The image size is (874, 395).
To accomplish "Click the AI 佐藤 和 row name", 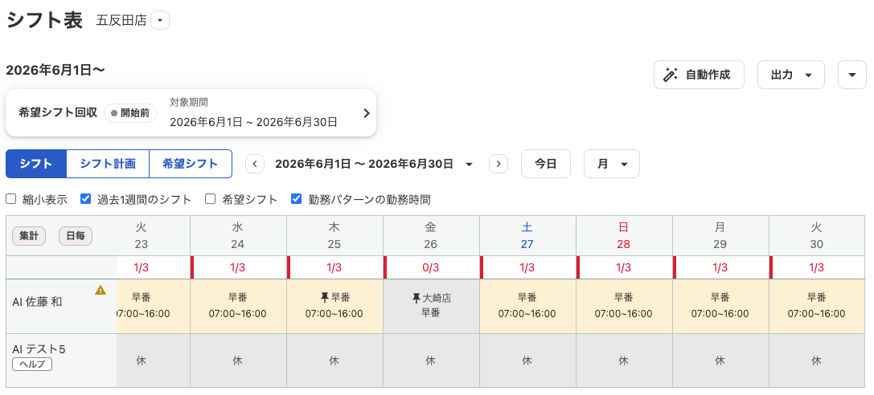I will coord(37,302).
